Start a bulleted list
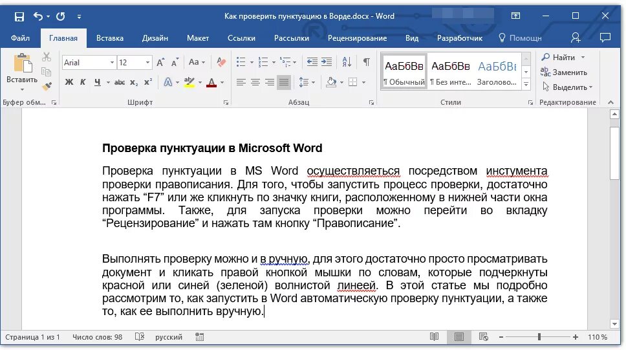 point(241,62)
